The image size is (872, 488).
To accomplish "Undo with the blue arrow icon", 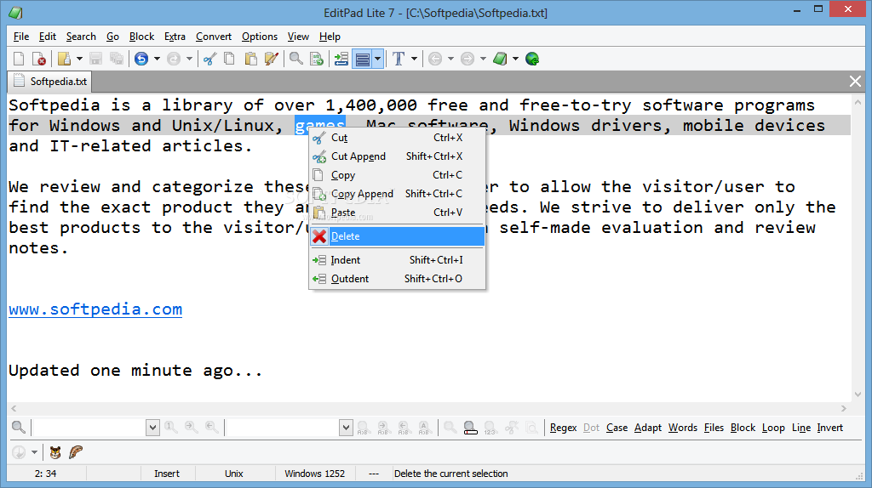I will coord(141,59).
